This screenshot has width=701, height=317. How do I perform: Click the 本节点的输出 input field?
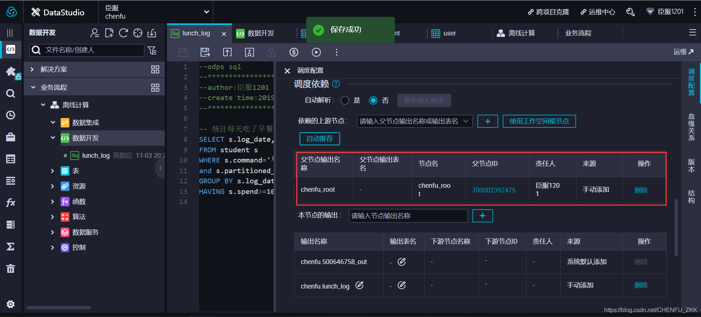(x=408, y=216)
